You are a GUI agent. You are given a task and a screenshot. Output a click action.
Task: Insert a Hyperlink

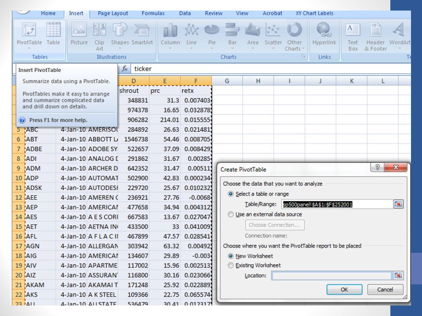pyautogui.click(x=324, y=34)
